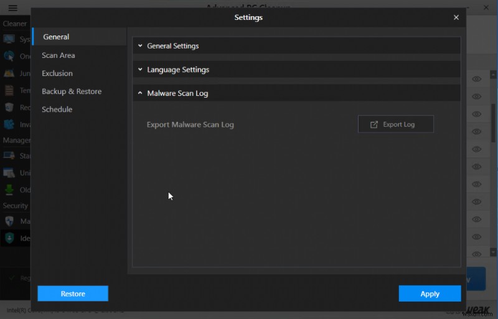Open Backup & Restore settings
The width and height of the screenshot is (498, 319).
[x=72, y=91]
